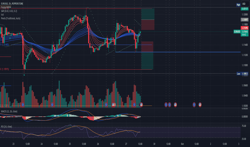The width and height of the screenshot is (250, 147).
Task: Click the 1.12000 price scale value
Action: pyautogui.click(x=245, y=14)
